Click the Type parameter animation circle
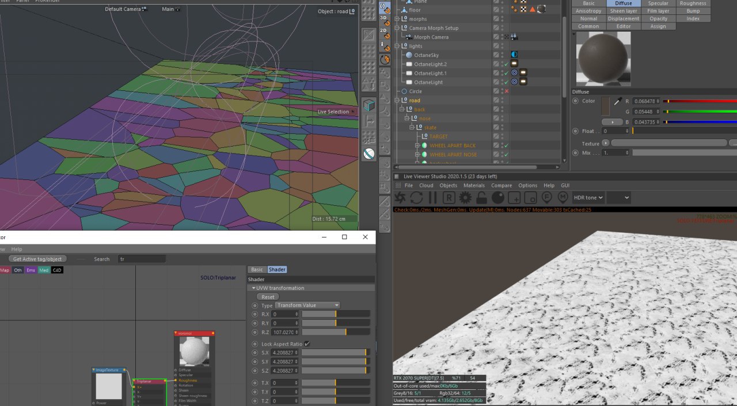This screenshot has width=737, height=406. pyautogui.click(x=256, y=305)
